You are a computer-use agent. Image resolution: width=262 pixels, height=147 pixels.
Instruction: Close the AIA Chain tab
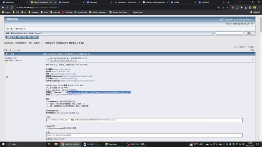pyautogui.click(x=27, y=2)
